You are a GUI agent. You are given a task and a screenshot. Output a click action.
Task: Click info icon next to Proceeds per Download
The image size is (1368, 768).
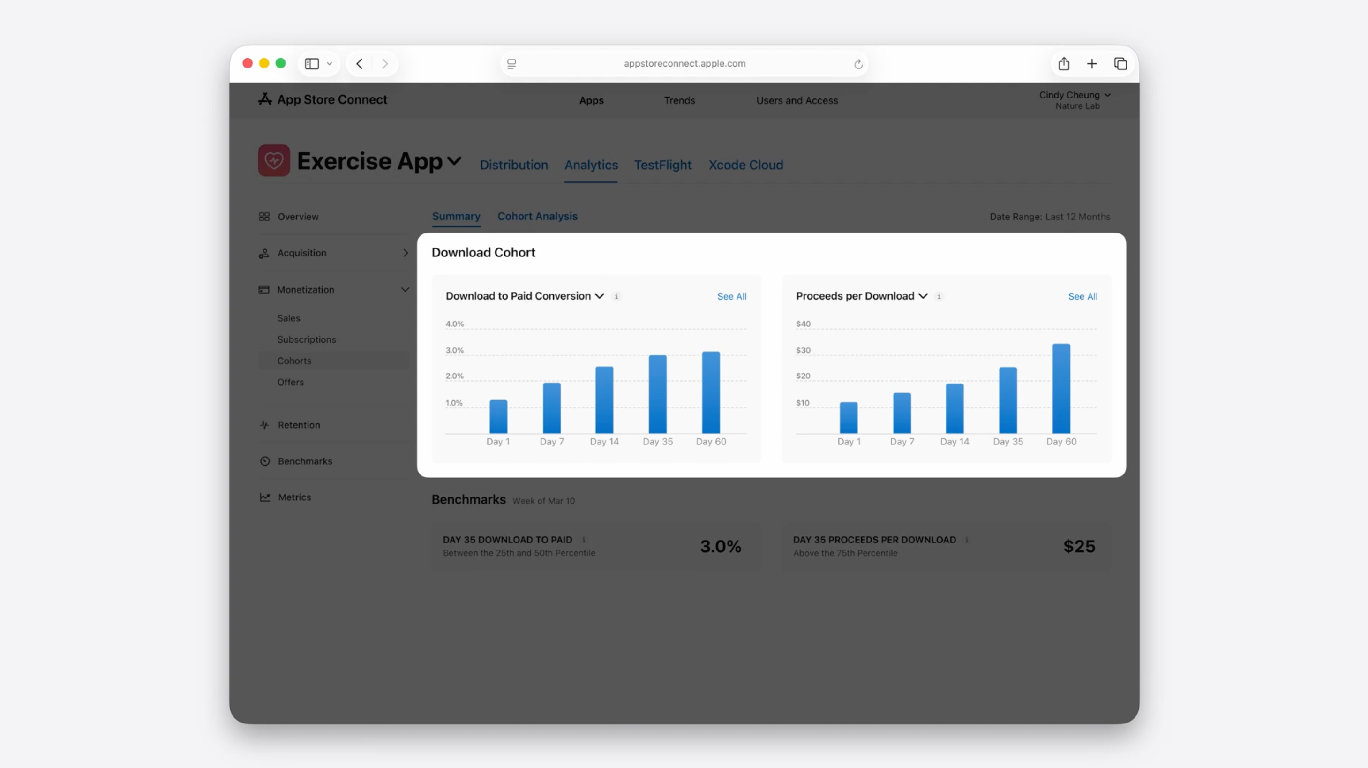(939, 296)
